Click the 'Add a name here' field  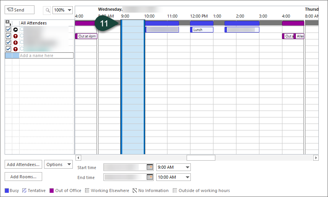[46, 55]
